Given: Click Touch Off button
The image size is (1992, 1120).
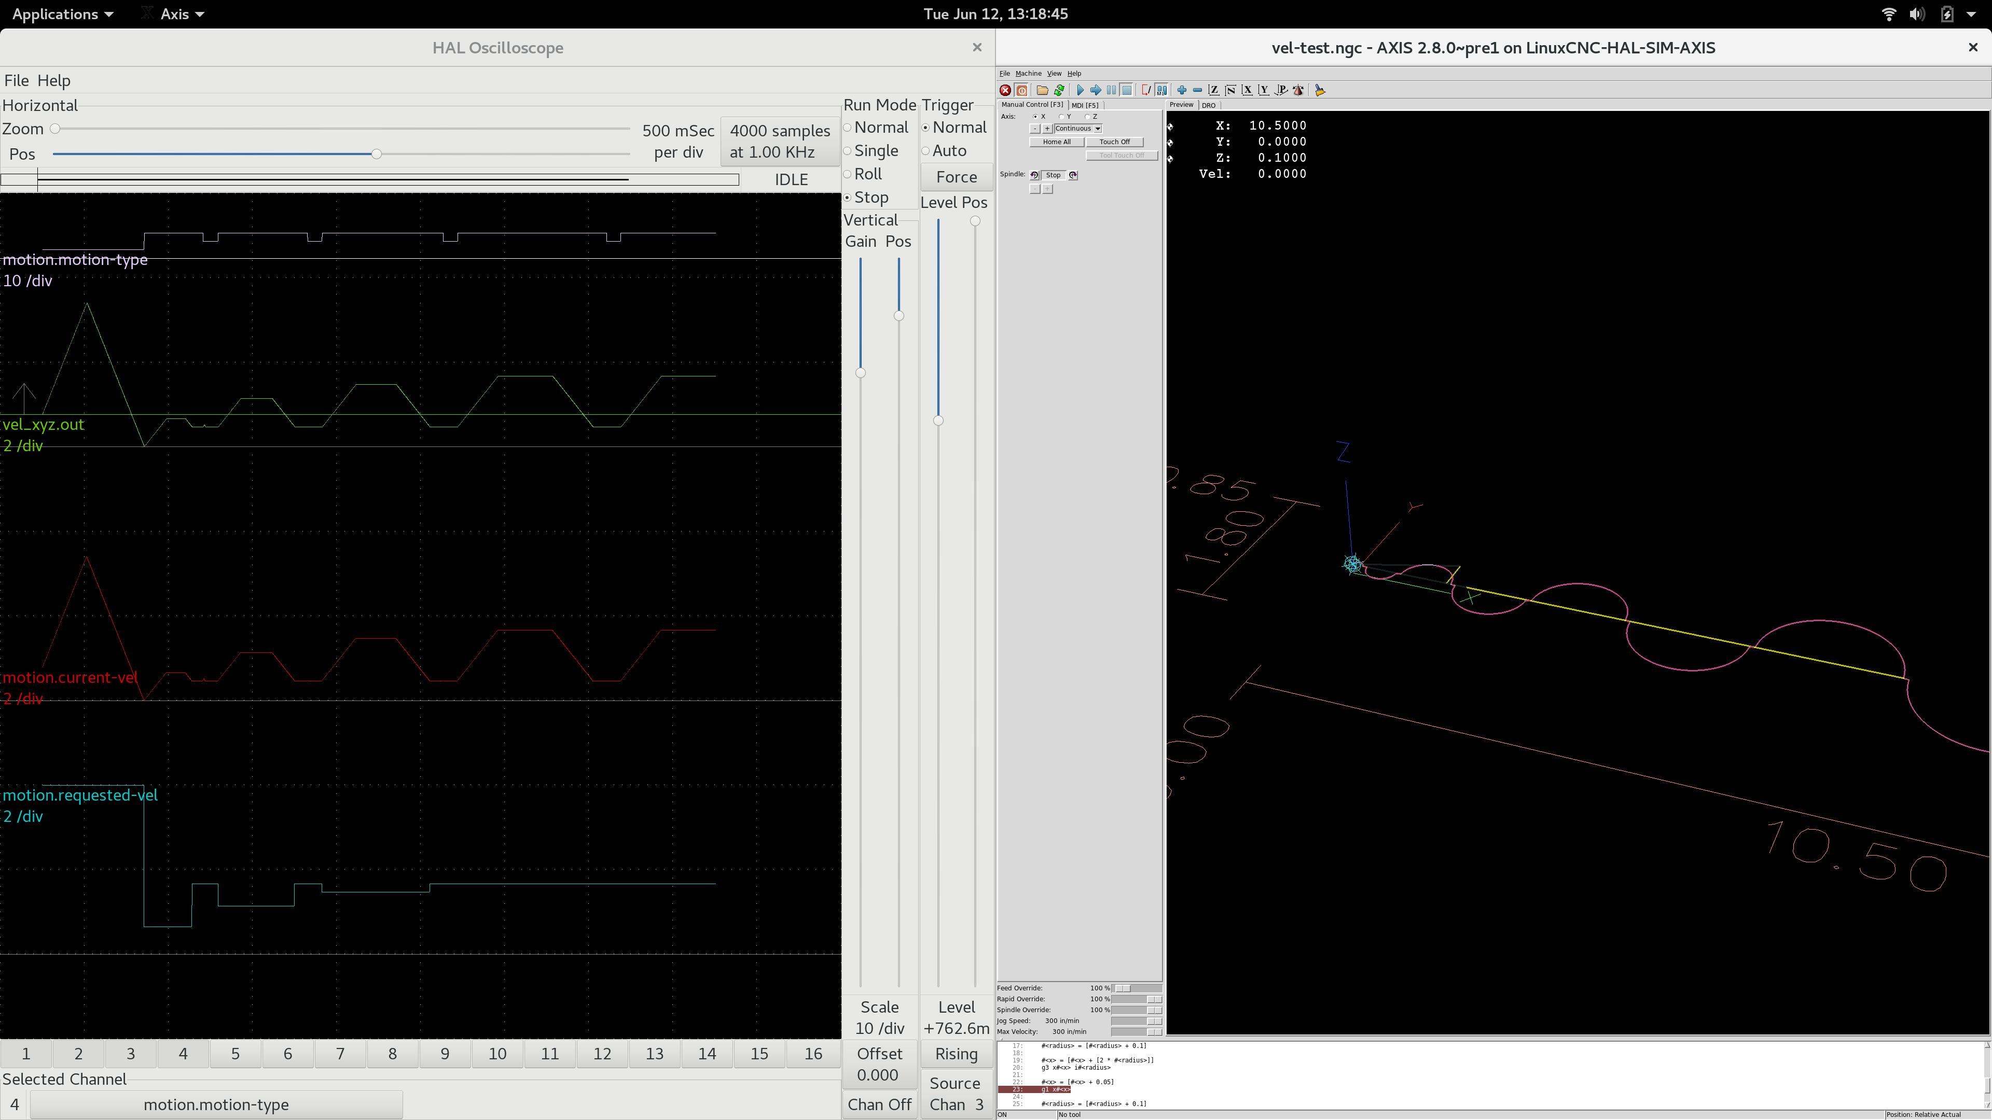Looking at the screenshot, I should [1114, 142].
